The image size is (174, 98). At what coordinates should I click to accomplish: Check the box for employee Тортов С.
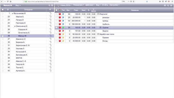(3, 68)
